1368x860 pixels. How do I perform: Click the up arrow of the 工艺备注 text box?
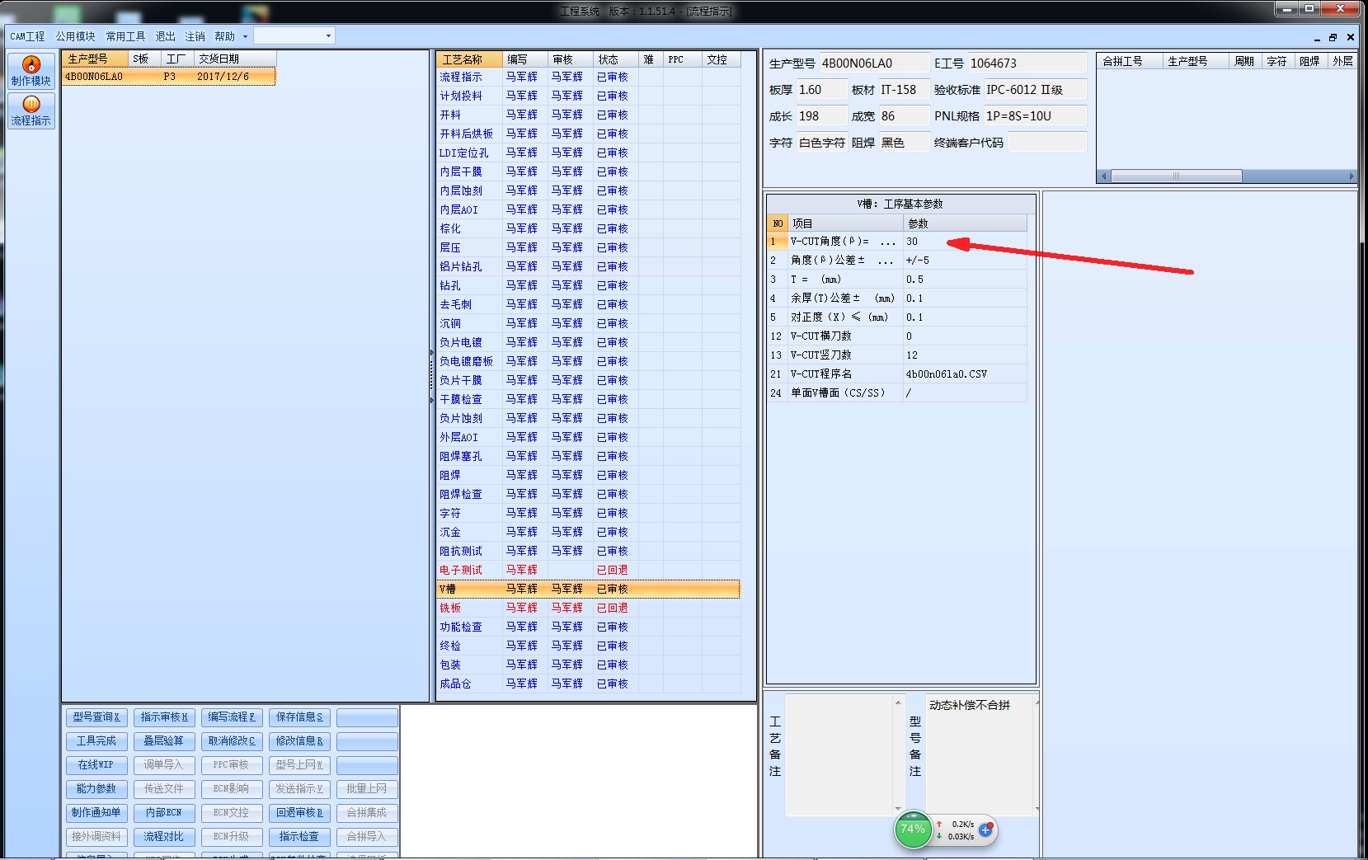click(x=898, y=703)
